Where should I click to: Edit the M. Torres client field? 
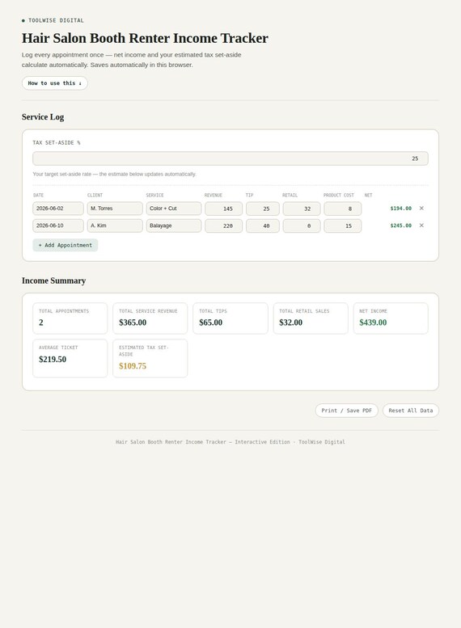point(115,209)
